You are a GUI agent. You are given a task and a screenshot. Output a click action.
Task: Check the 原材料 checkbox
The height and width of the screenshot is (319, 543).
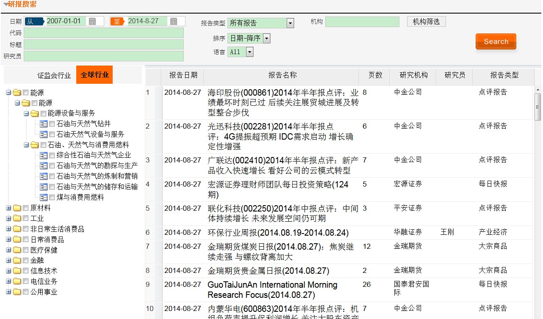pos(25,208)
